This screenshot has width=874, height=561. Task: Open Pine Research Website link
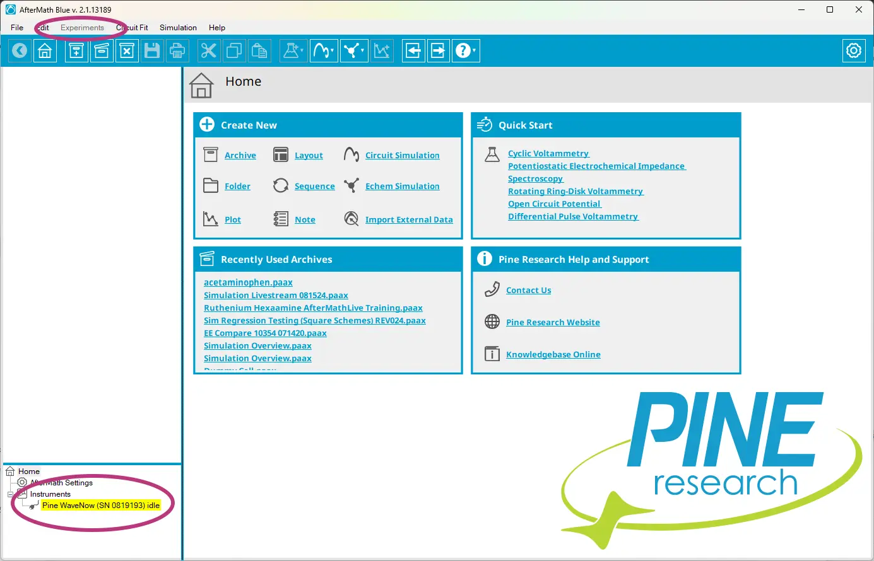(553, 322)
